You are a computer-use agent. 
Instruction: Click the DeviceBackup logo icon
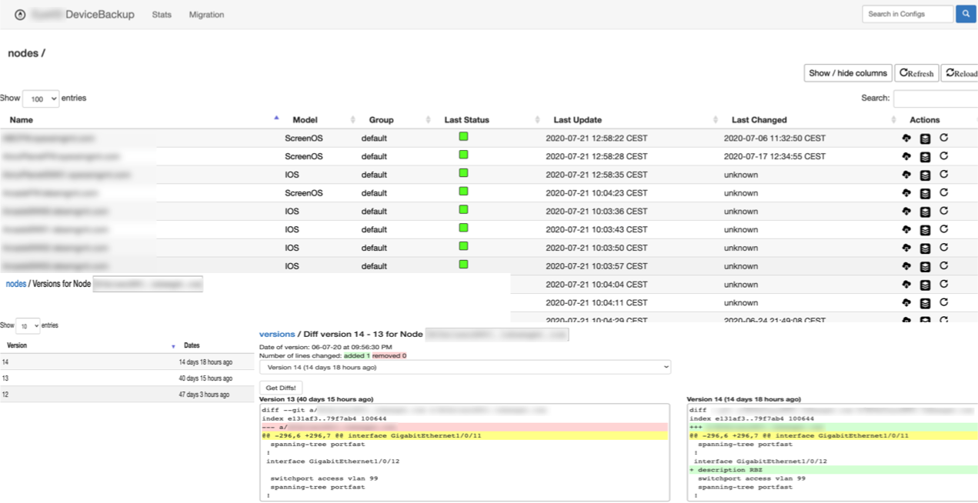pyautogui.click(x=20, y=15)
